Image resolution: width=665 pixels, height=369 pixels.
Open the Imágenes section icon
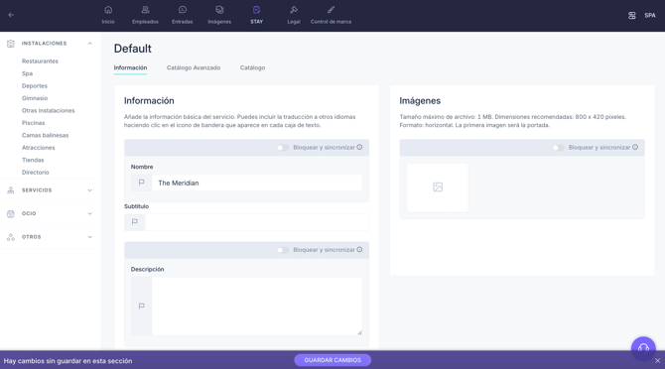click(x=219, y=10)
